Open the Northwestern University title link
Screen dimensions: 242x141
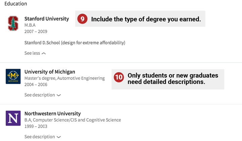(x=53, y=113)
